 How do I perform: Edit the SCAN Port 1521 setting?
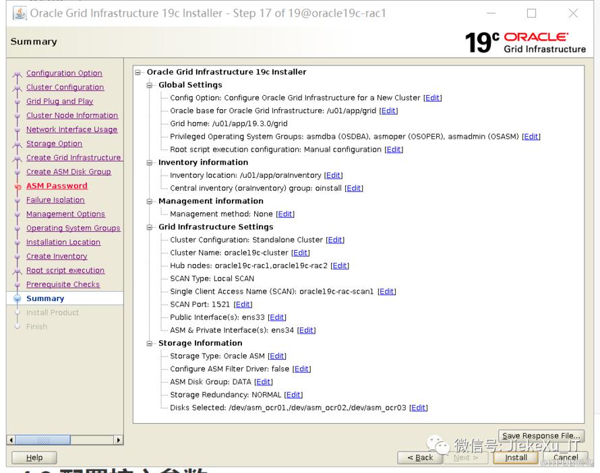pyautogui.click(x=243, y=305)
